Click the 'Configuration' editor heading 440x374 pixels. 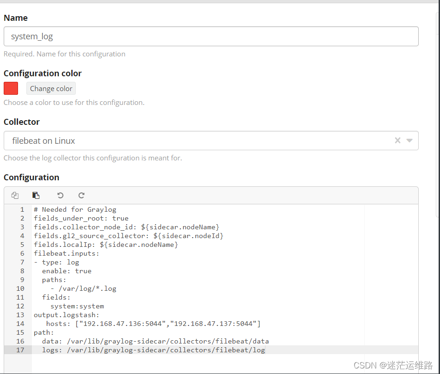click(x=31, y=178)
